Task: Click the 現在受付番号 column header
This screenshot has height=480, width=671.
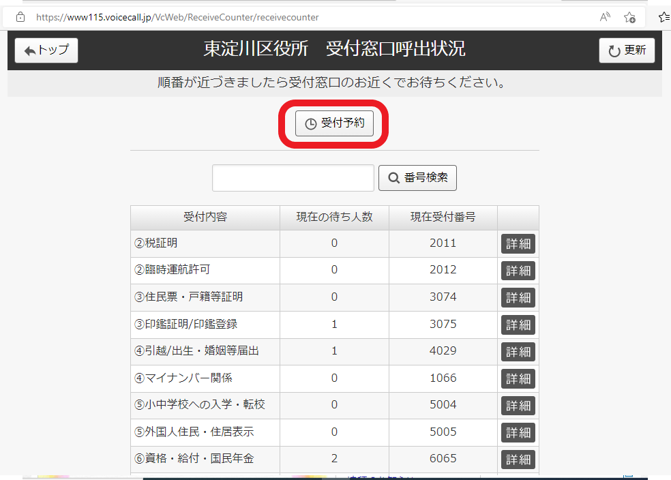Action: [x=443, y=217]
